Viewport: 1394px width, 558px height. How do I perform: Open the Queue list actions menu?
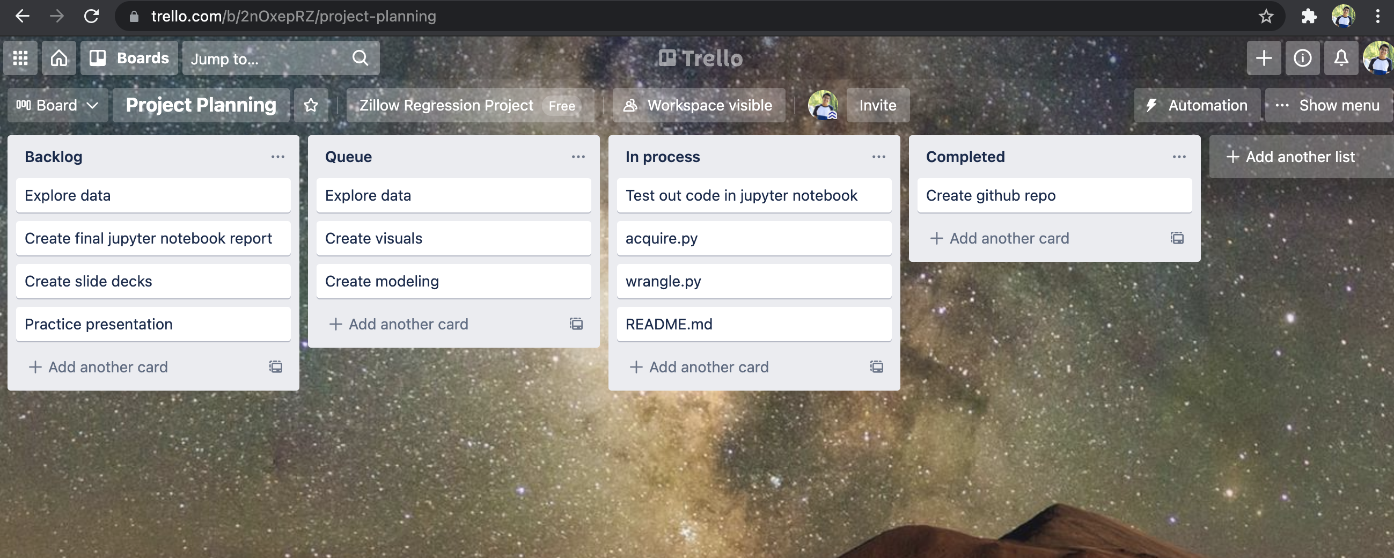(578, 157)
